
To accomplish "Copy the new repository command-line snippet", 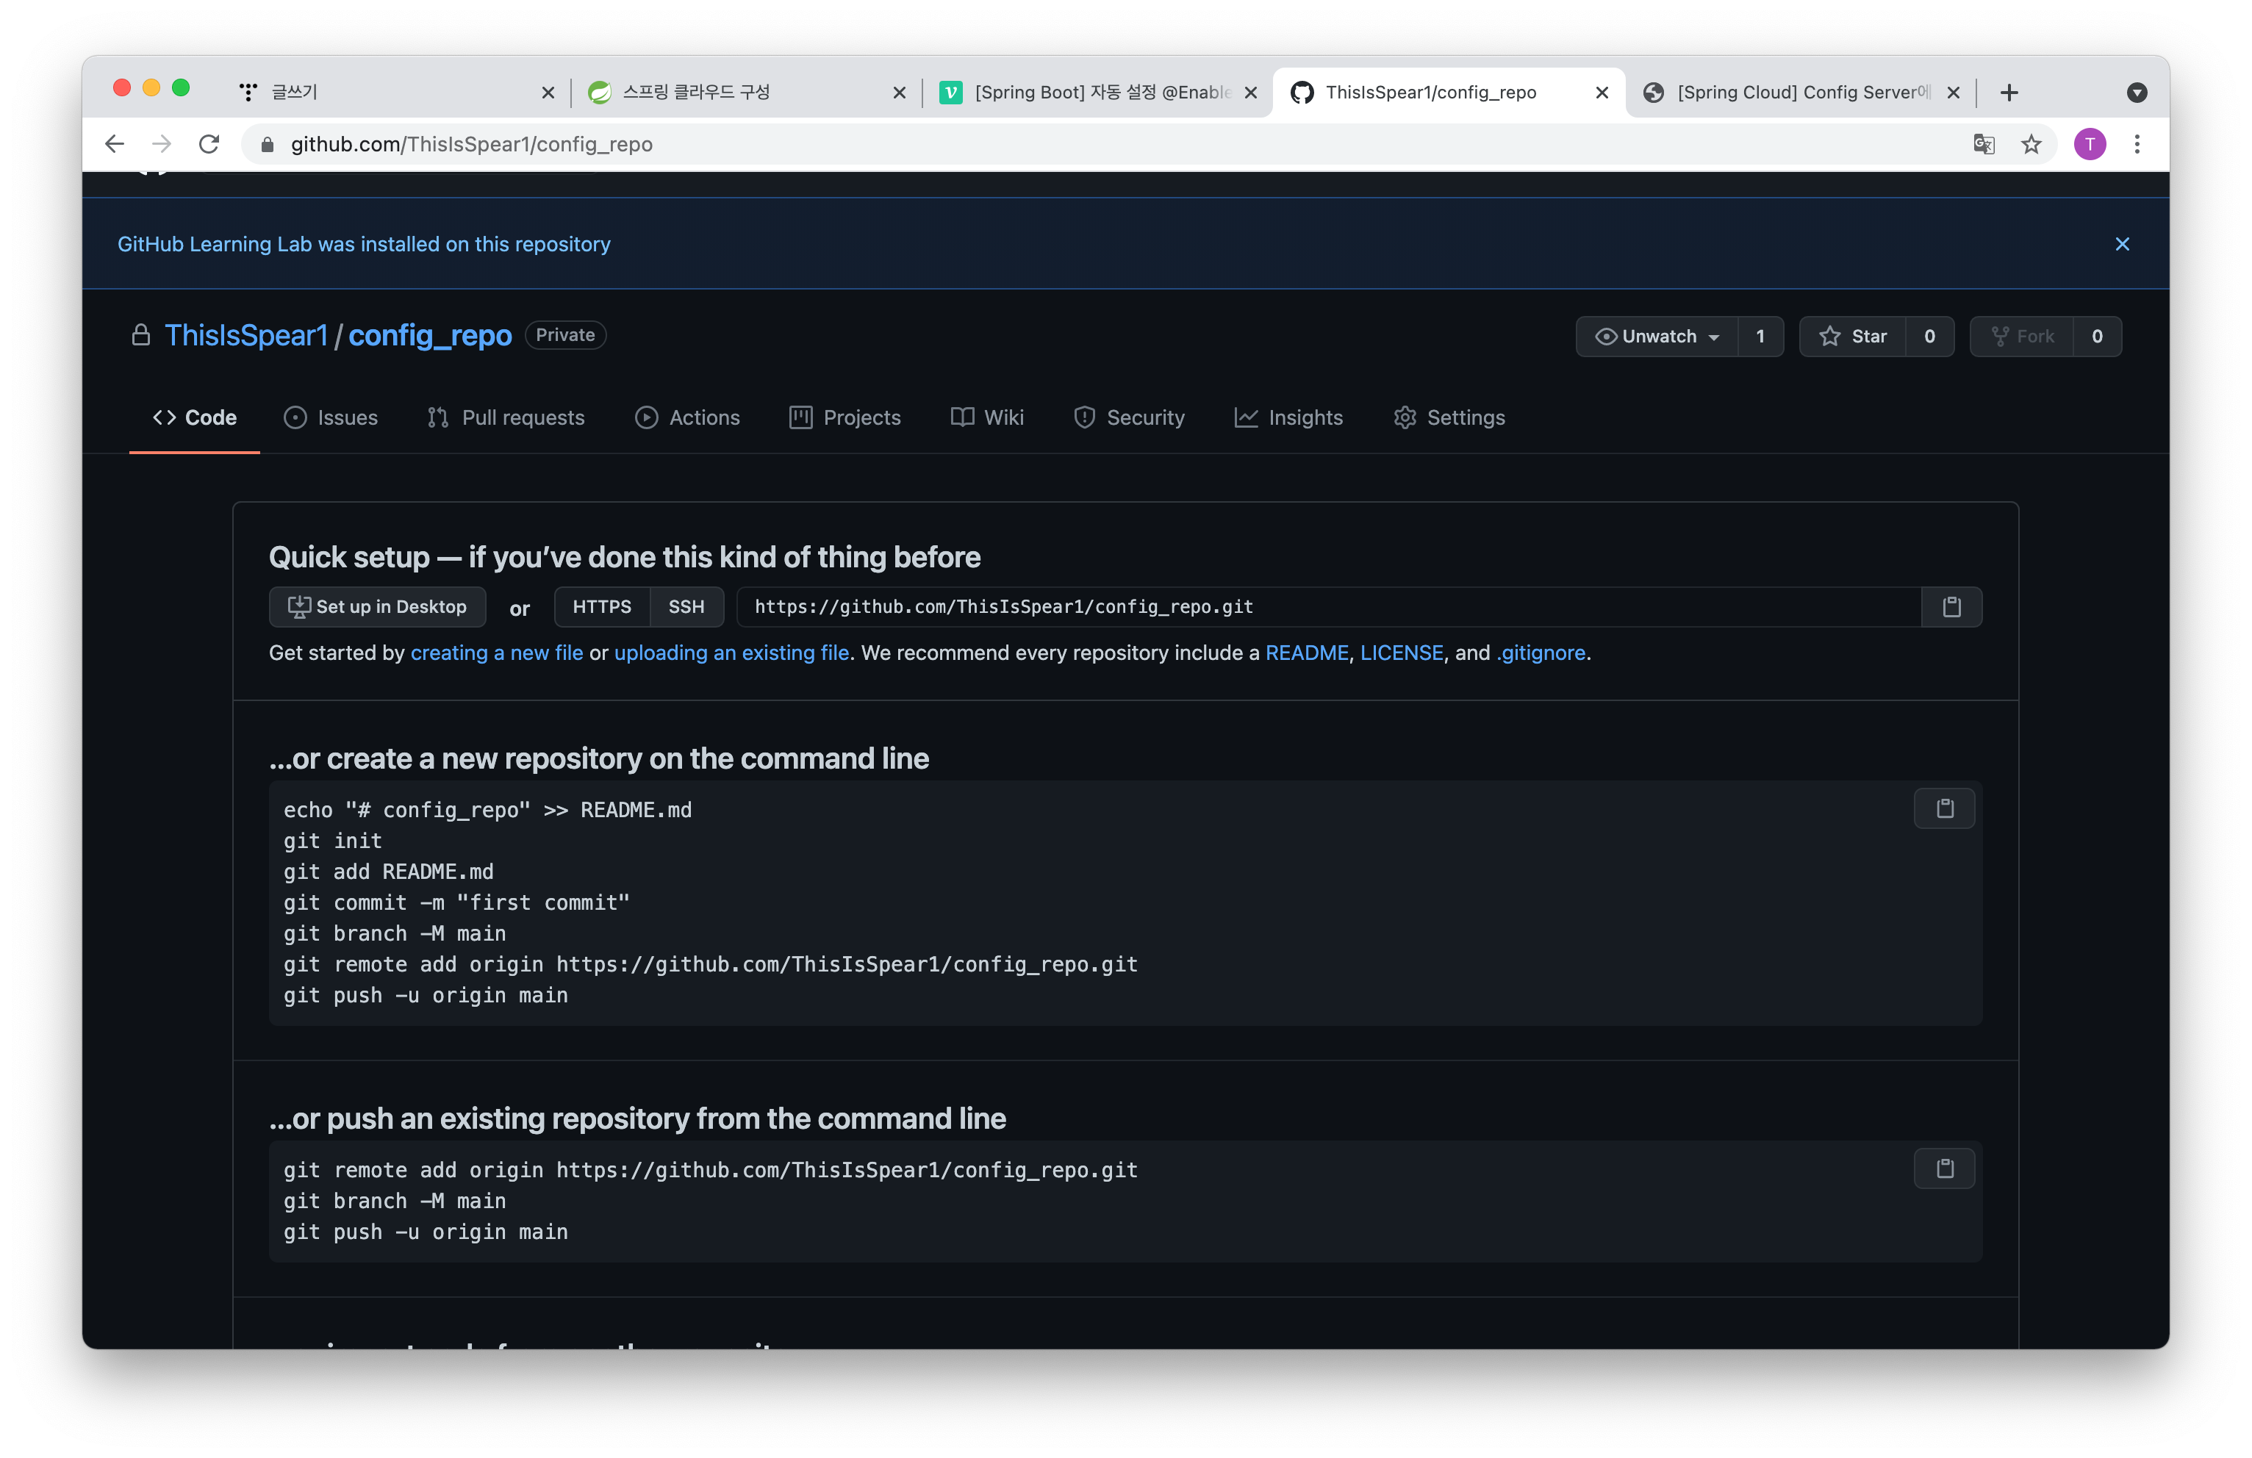I will point(1943,808).
